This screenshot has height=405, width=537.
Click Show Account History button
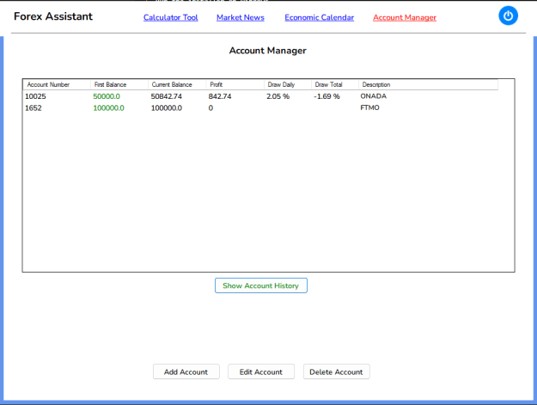point(261,285)
